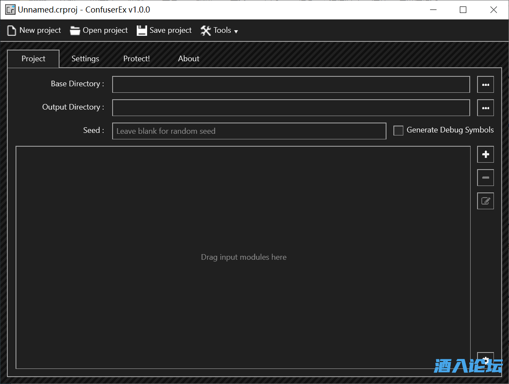Switch to the Settings tab

pyautogui.click(x=85, y=59)
